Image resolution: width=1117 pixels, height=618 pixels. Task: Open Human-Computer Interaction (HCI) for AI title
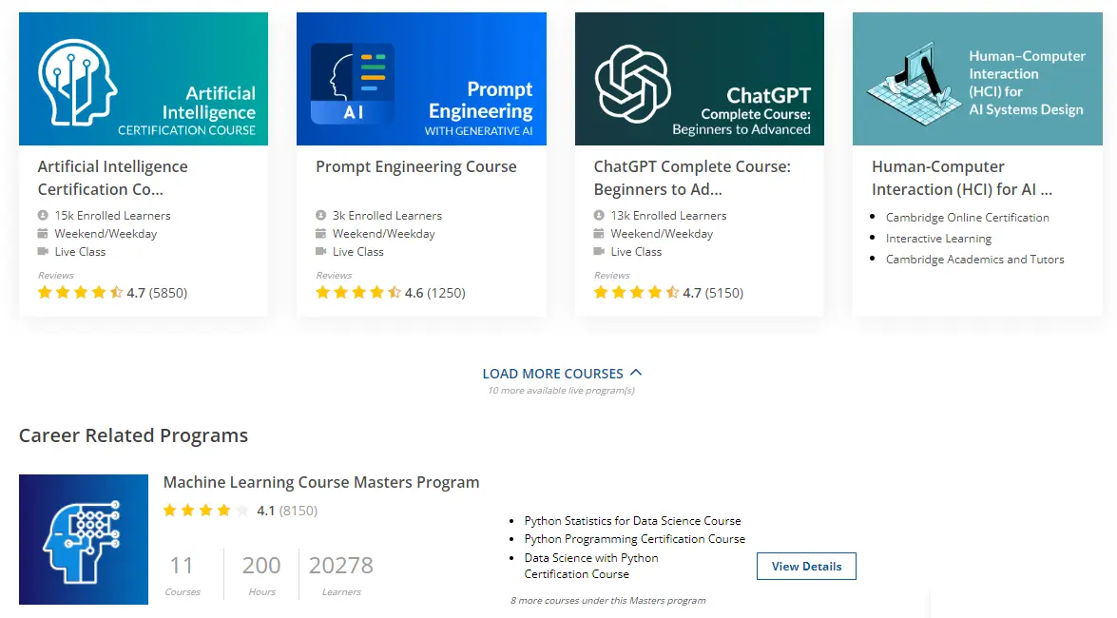962,178
